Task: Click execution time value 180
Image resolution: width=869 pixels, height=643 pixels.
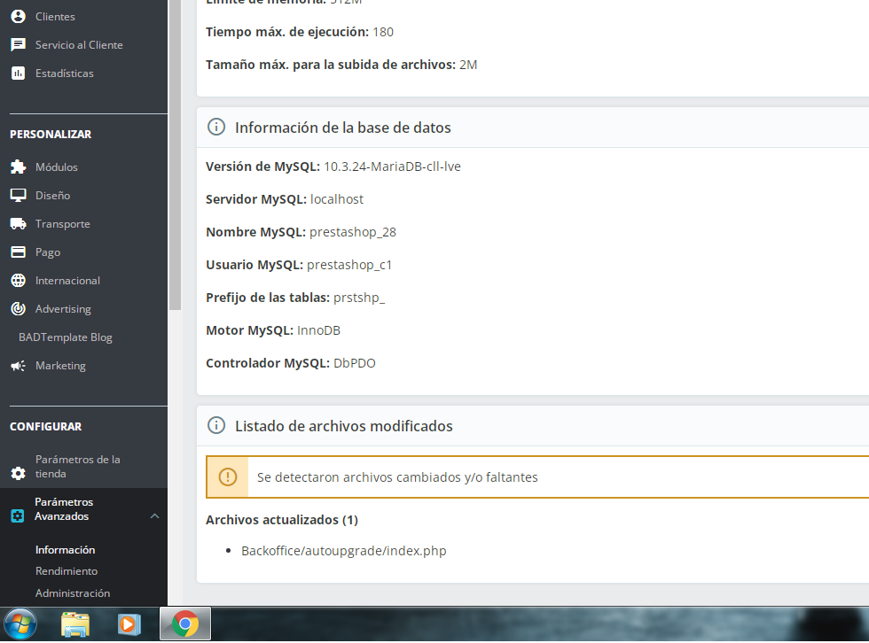Action: point(383,32)
